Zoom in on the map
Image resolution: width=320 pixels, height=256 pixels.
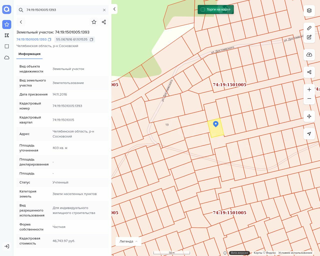pos(309,89)
